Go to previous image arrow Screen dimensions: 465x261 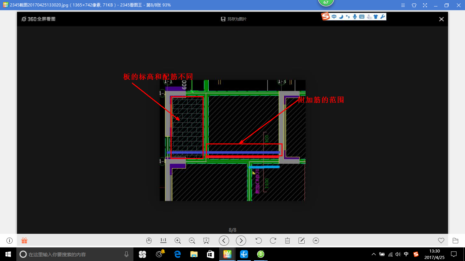[224, 241]
